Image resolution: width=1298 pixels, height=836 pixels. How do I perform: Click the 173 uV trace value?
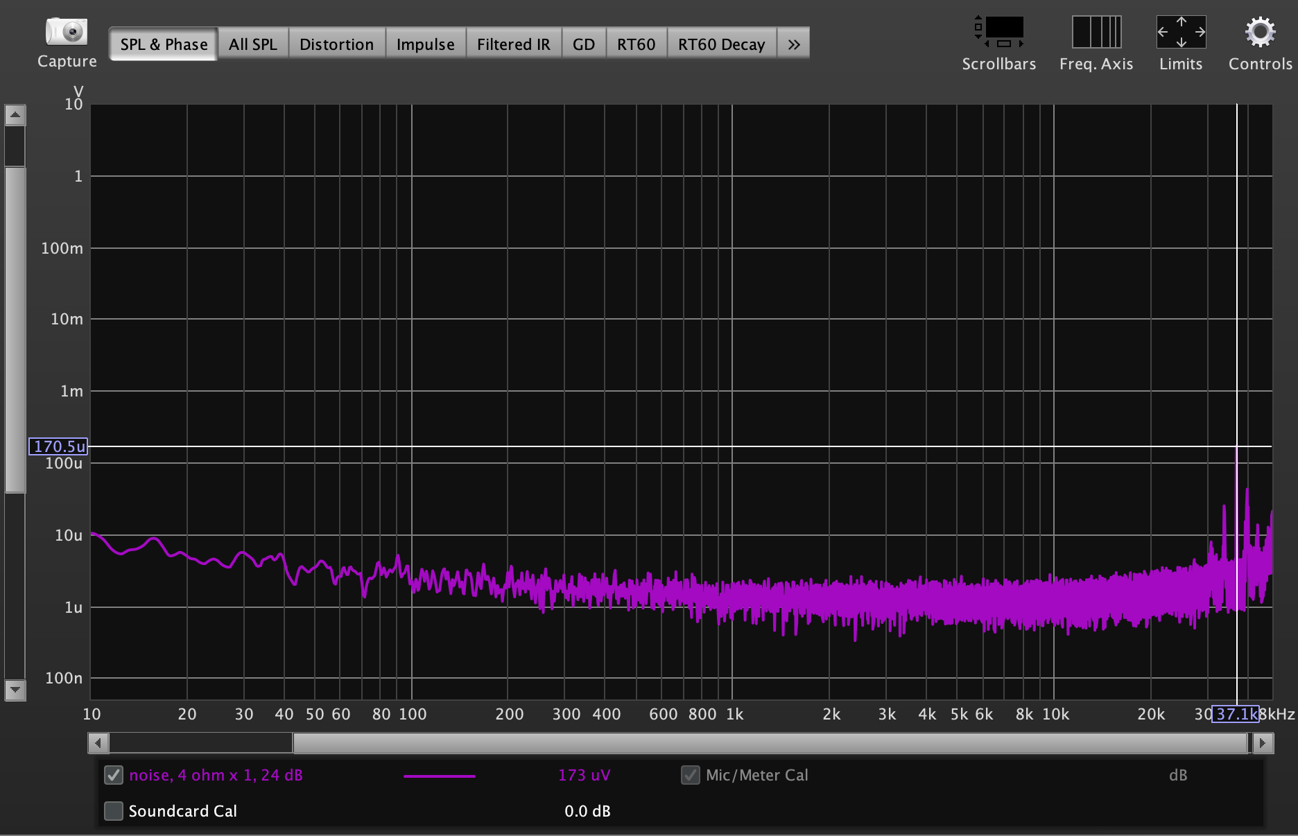pos(584,775)
